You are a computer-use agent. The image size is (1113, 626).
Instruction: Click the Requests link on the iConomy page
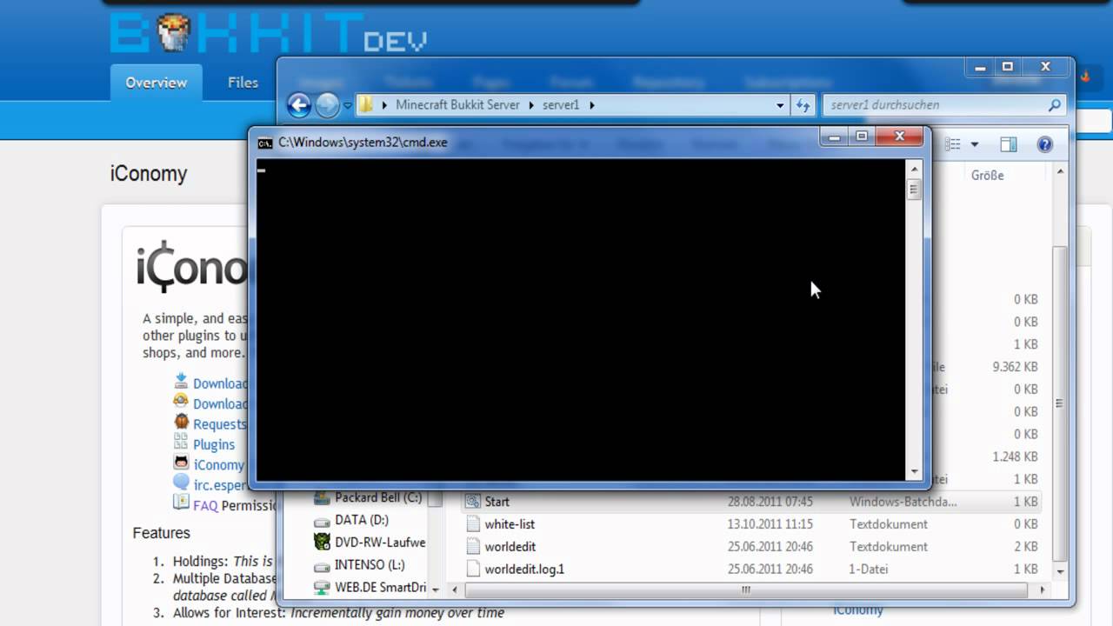pyautogui.click(x=219, y=424)
